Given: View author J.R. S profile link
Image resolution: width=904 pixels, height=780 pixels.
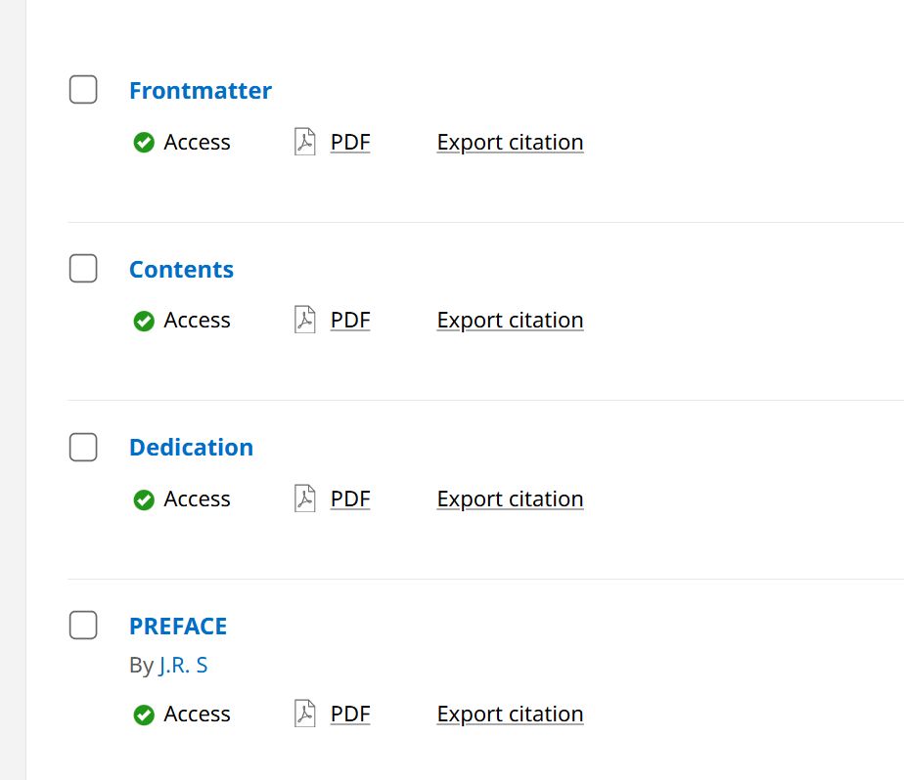Looking at the screenshot, I should (x=183, y=665).
